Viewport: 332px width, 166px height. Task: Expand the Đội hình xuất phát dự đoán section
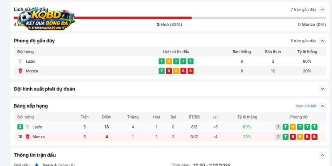pyautogui.click(x=322, y=89)
